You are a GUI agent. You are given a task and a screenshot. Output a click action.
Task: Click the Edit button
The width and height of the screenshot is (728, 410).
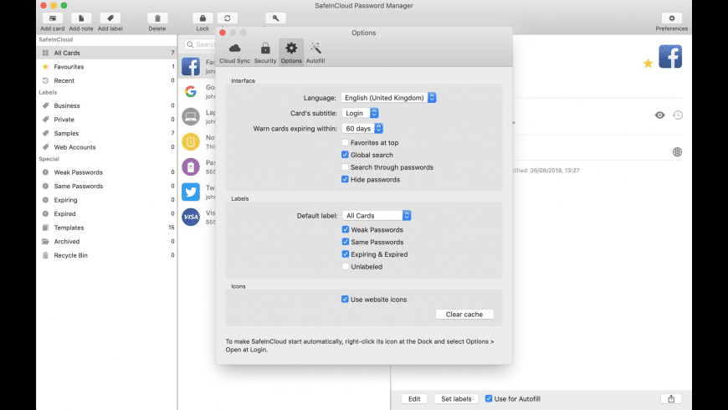point(414,399)
